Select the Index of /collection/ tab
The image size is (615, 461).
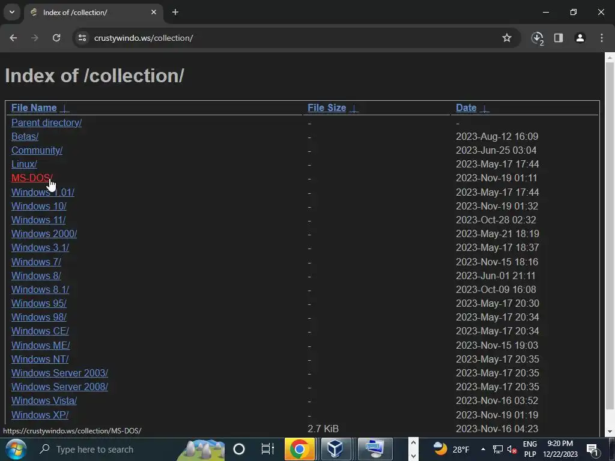pos(94,12)
